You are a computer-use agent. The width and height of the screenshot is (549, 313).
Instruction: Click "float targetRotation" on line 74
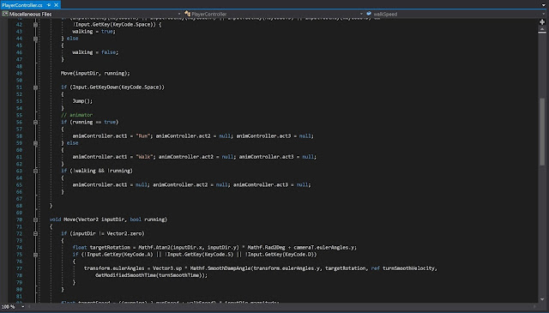pyautogui.click(x=101, y=248)
